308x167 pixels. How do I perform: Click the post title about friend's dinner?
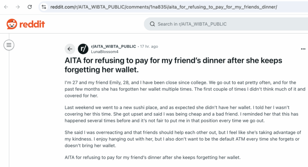click(x=173, y=65)
